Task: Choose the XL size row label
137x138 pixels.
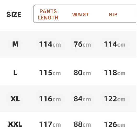Action: [15, 99]
